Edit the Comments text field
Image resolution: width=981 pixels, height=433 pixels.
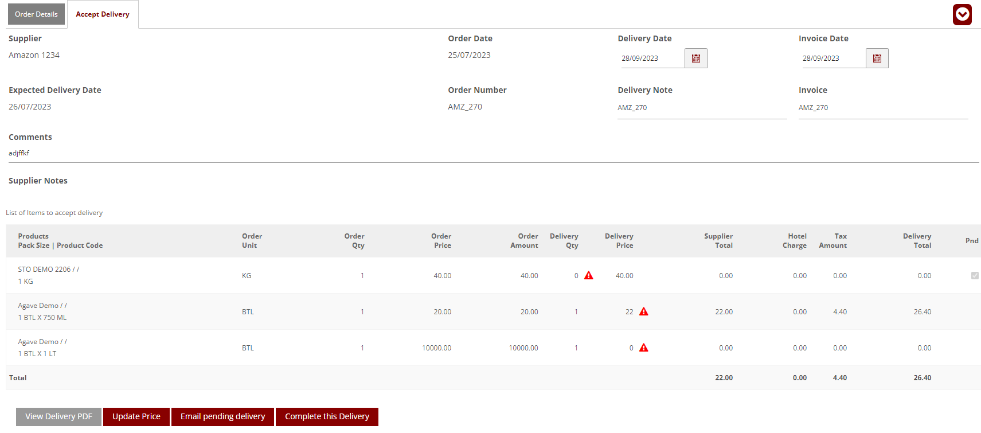tap(493, 153)
